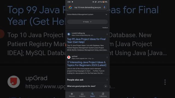175x98 pixels.
Task: Open more options for upGrad result
Action: (107, 57)
